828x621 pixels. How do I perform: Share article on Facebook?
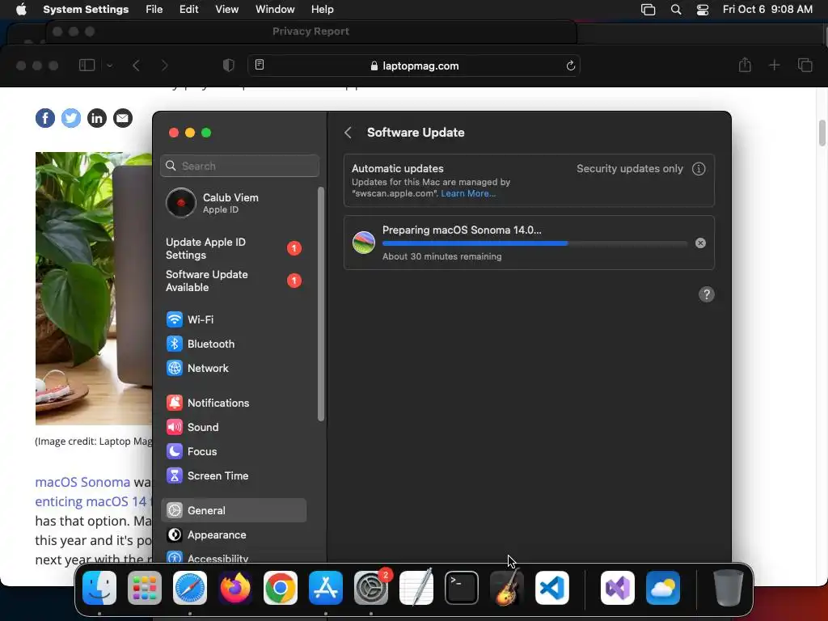pos(45,118)
